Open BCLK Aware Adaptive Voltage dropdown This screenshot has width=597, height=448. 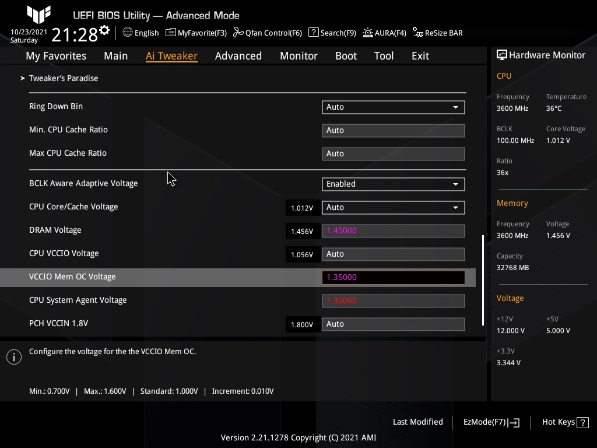[x=394, y=184]
